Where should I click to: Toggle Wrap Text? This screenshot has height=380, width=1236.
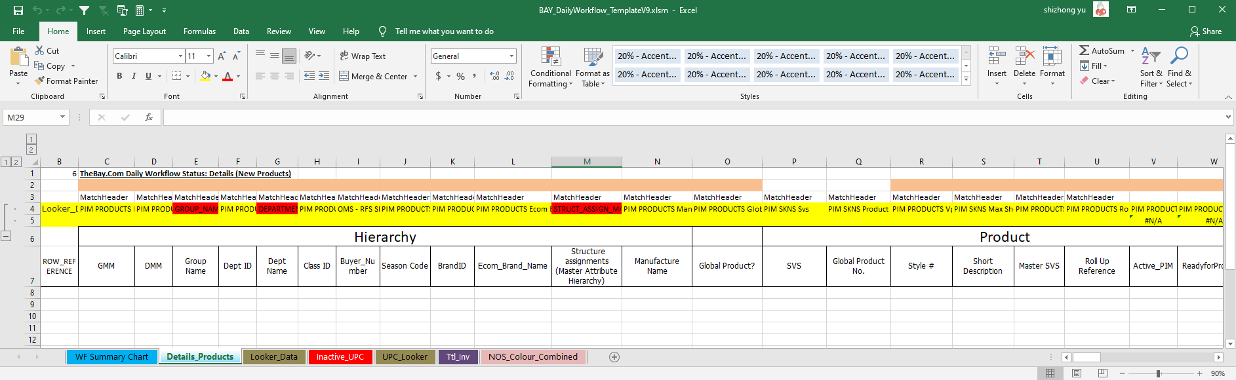tap(363, 56)
